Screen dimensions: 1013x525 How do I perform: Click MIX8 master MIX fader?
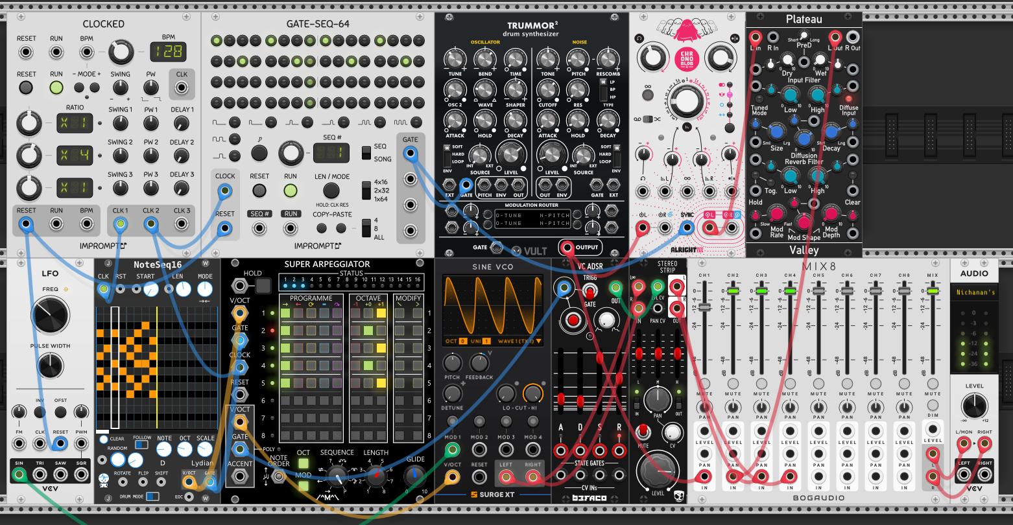point(933,292)
